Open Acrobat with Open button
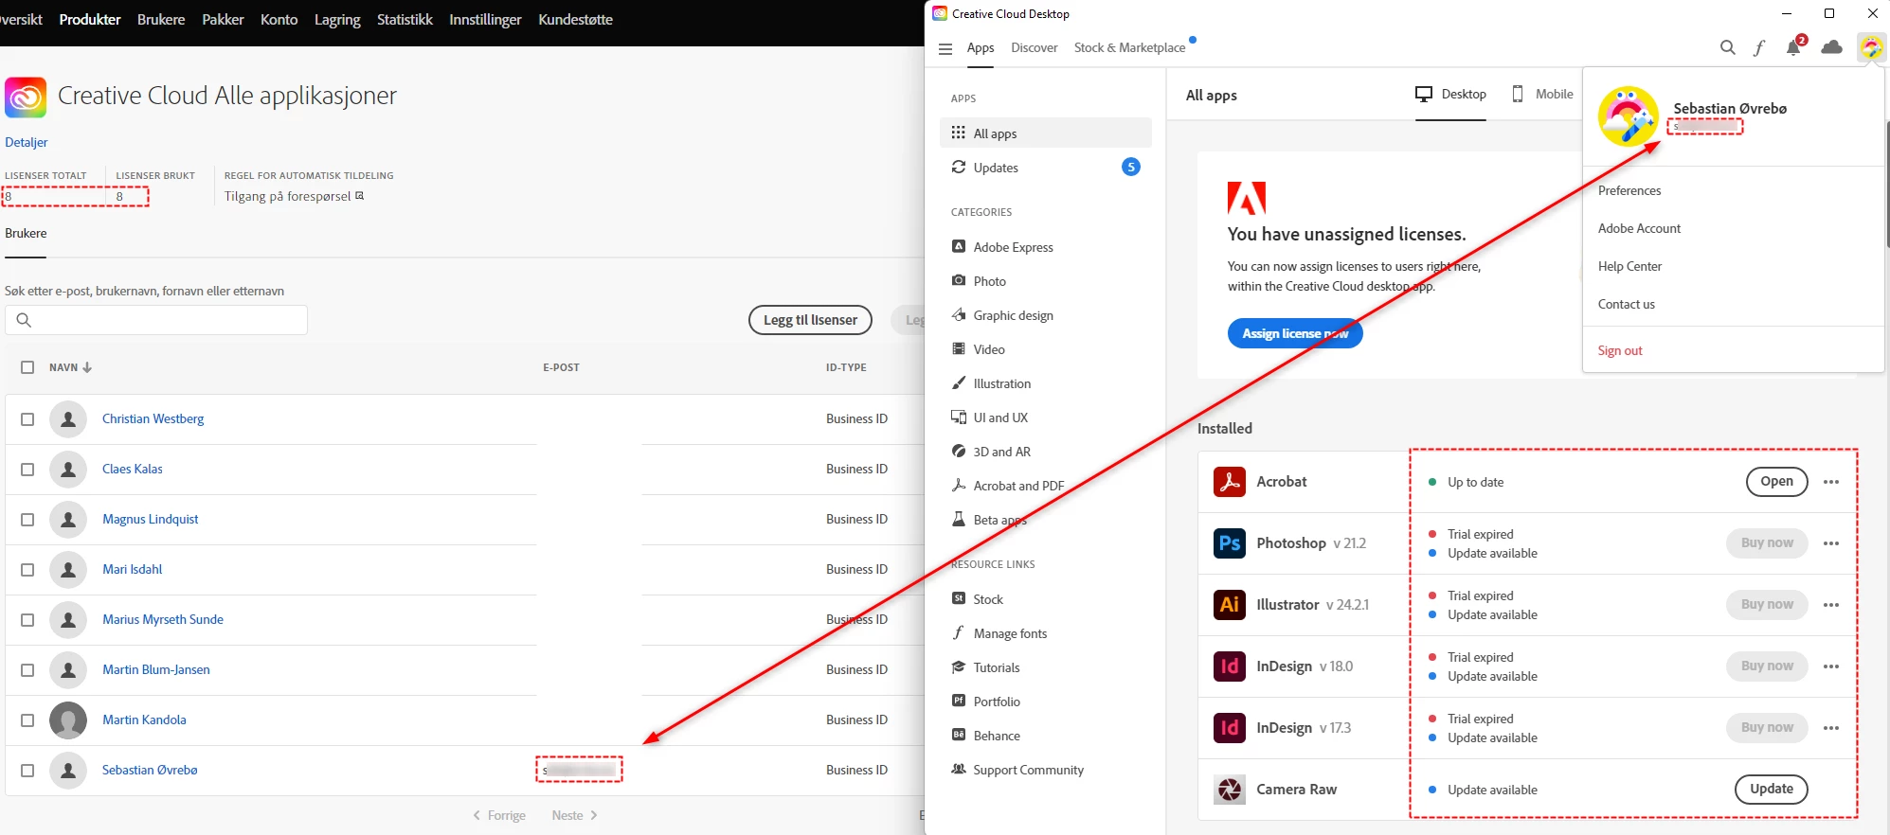 pyautogui.click(x=1776, y=482)
